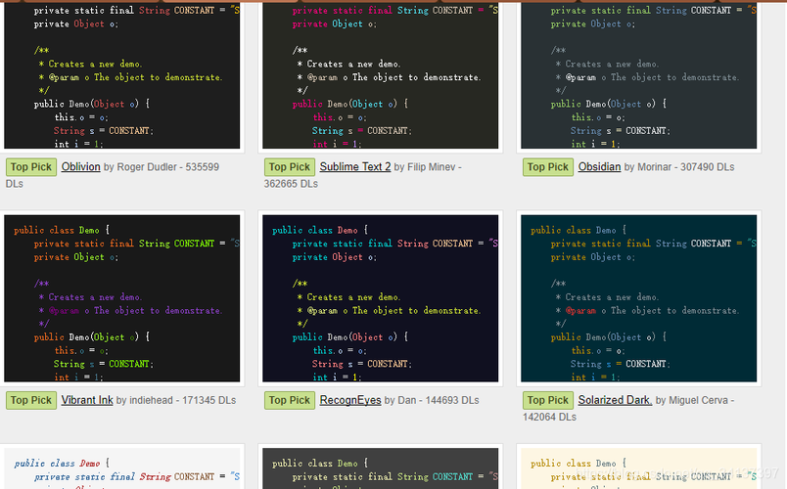Open the Solarized Dark theme link

(615, 400)
